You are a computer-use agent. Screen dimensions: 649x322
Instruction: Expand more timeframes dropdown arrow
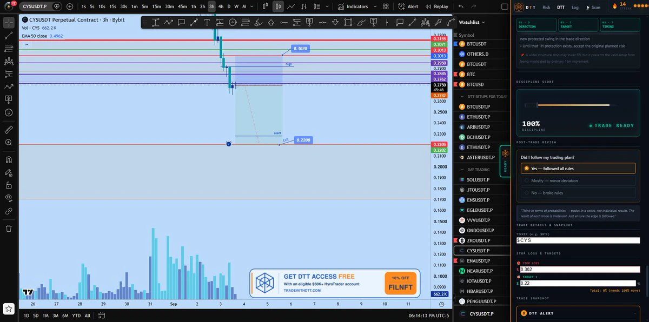[252, 6]
